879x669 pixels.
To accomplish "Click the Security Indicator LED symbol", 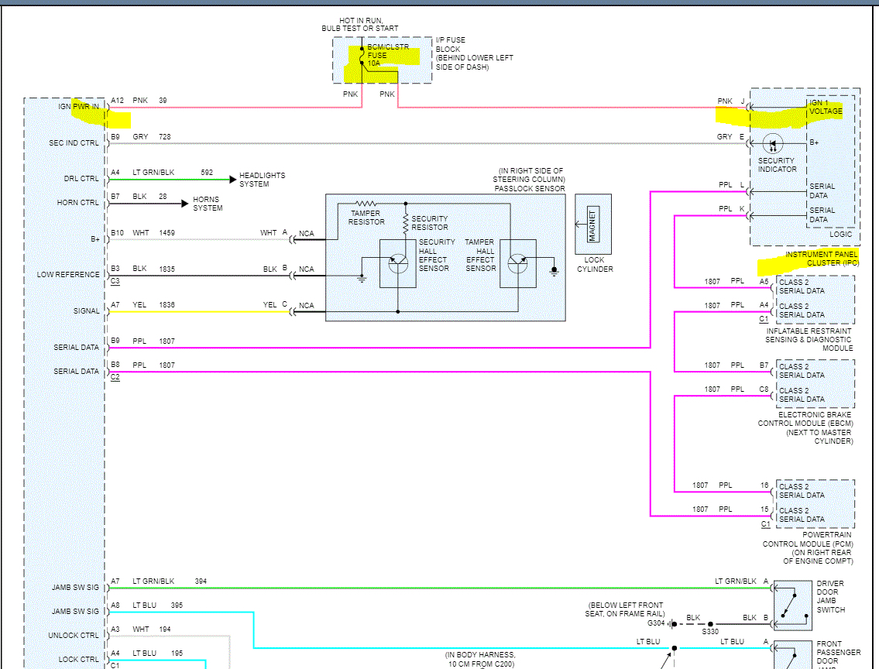I will (x=772, y=143).
